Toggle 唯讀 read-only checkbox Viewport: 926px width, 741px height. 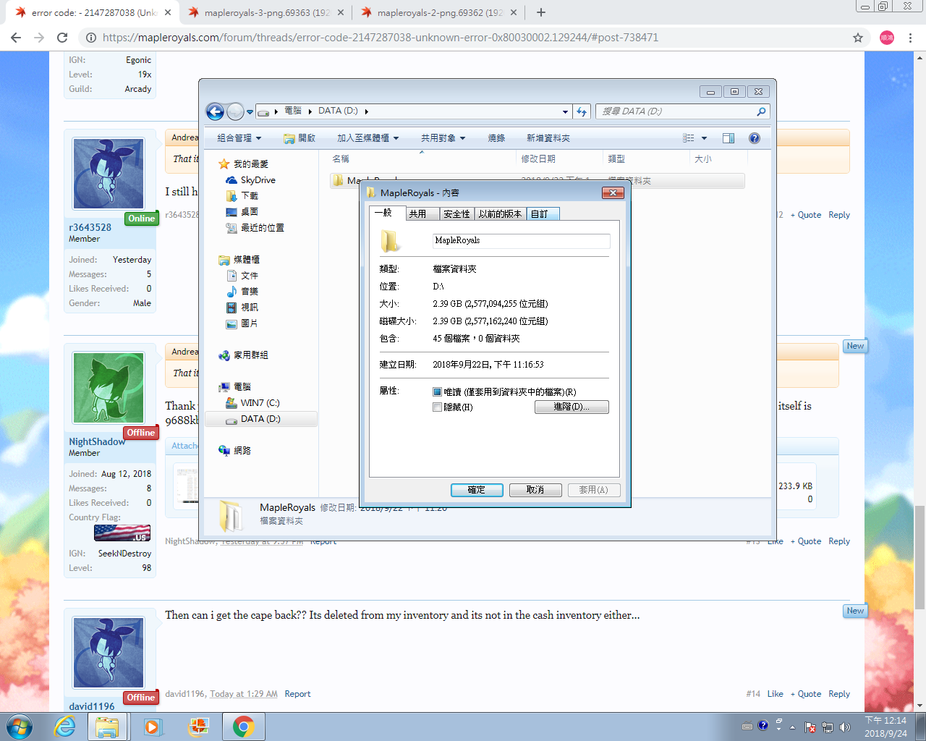pos(437,392)
